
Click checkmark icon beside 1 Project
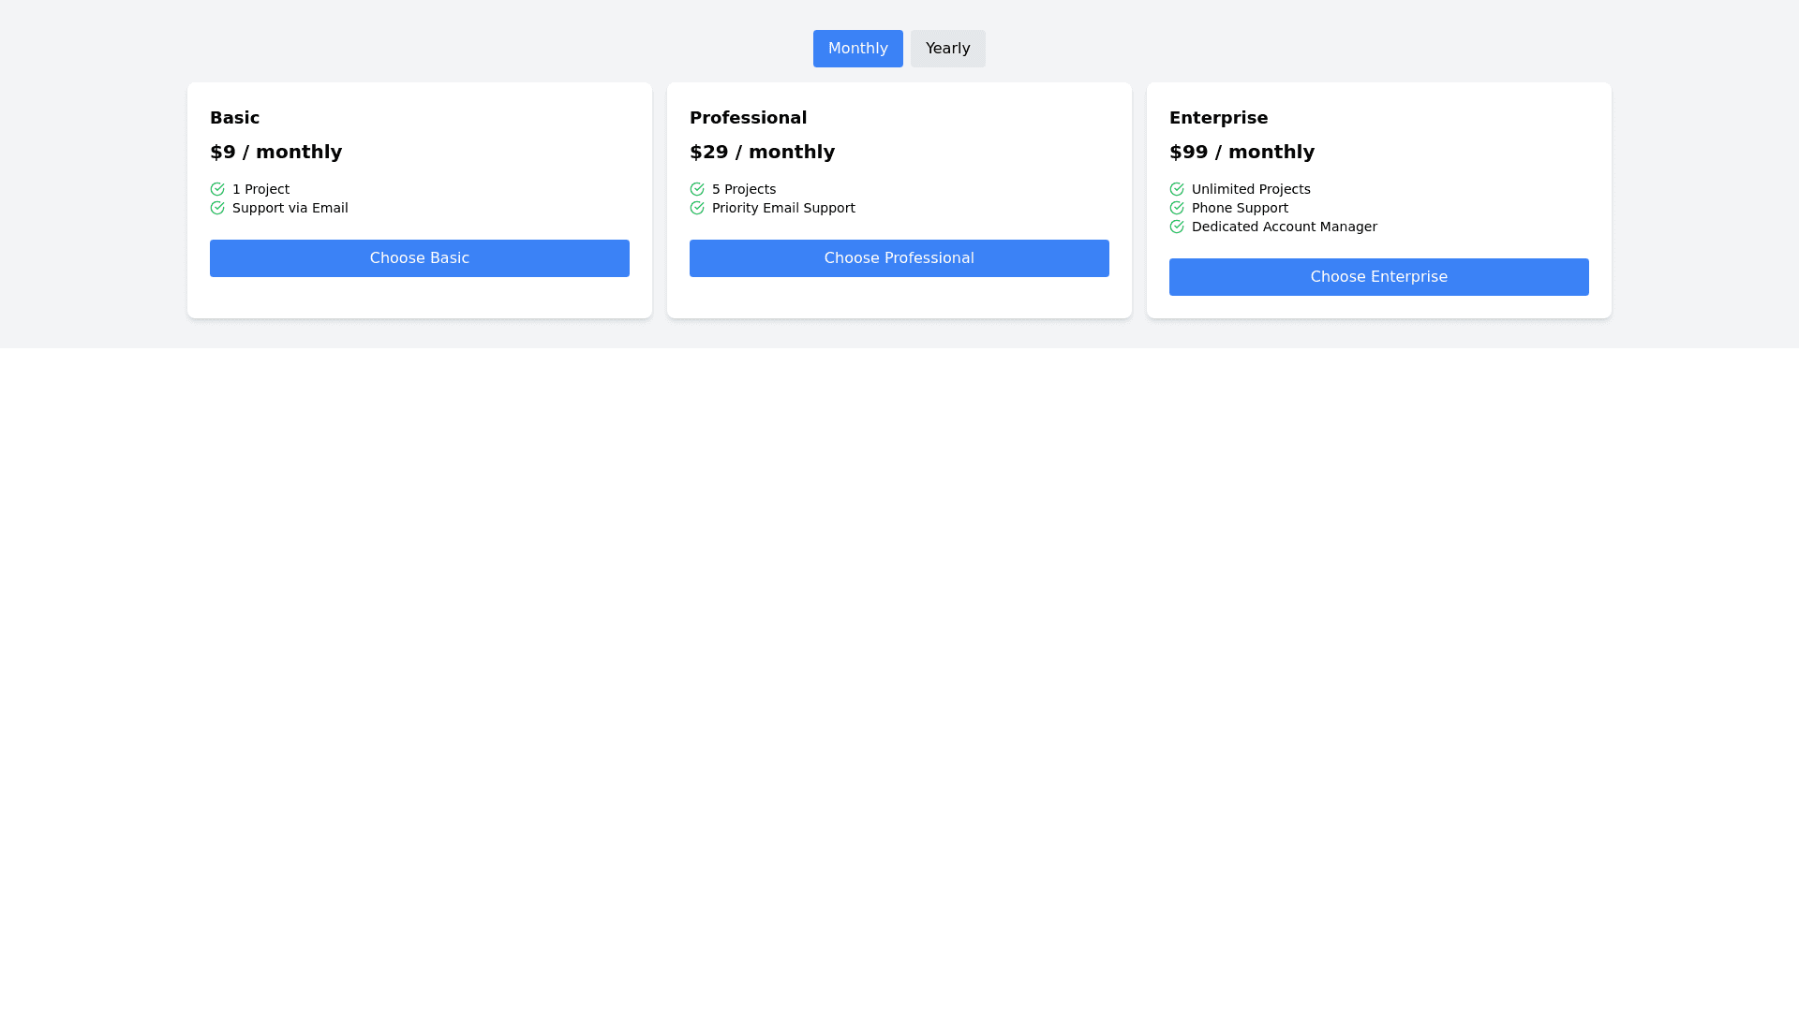click(217, 189)
